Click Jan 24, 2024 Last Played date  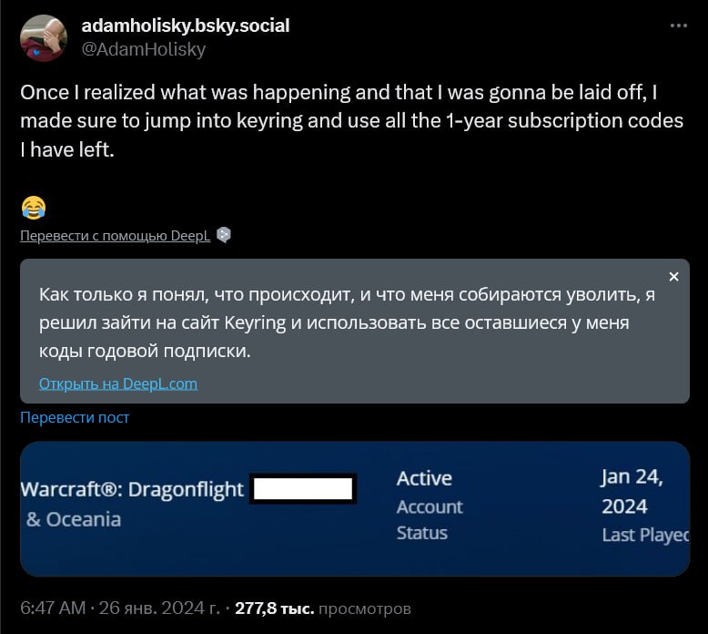645,506
